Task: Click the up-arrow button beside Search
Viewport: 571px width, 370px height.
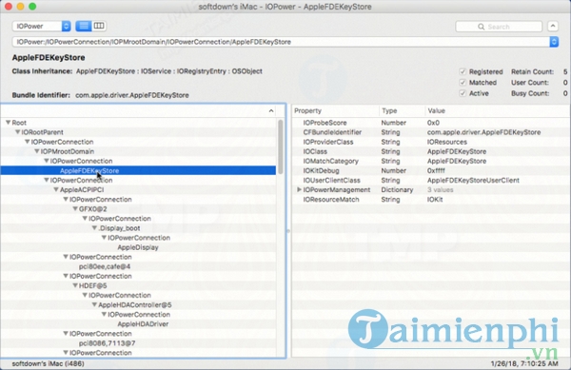Action: 553,27
